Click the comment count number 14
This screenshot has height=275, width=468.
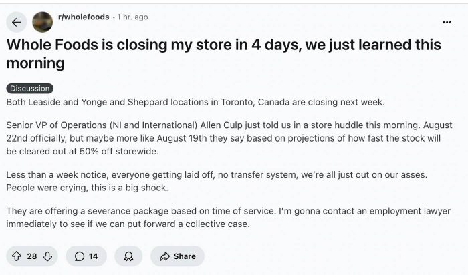(x=93, y=256)
